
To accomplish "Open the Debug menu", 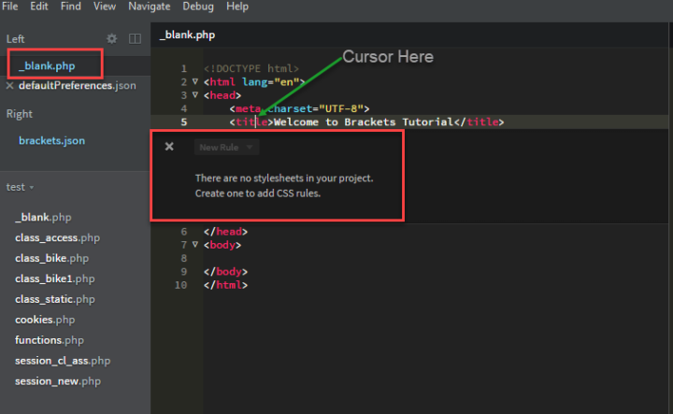I will [198, 7].
